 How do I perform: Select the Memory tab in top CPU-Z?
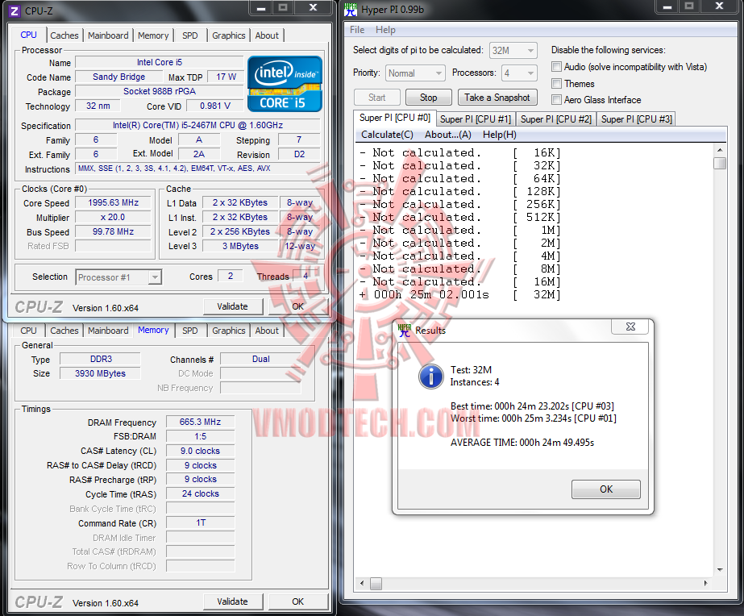tap(153, 35)
